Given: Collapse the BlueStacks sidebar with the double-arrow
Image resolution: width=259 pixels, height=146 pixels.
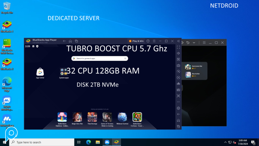Looking at the screenshot, I should click(179, 41).
